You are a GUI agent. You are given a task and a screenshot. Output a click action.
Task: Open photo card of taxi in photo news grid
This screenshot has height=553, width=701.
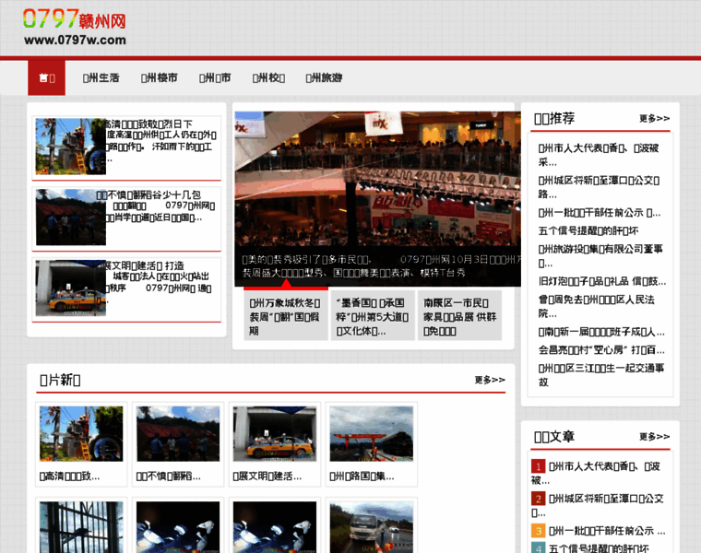(275, 433)
